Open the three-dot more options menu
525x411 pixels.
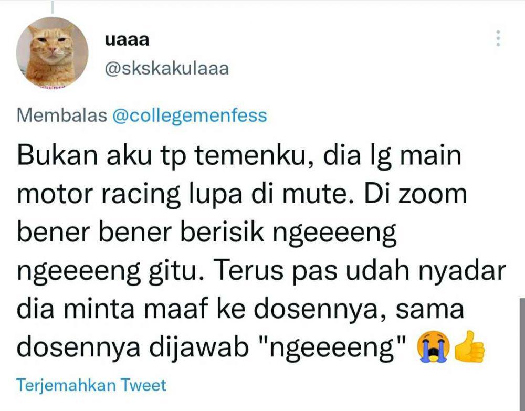coord(498,38)
